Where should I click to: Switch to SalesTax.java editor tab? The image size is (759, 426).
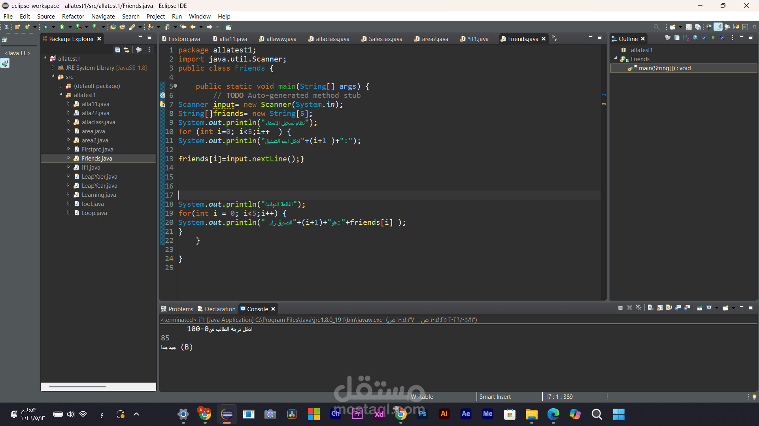(x=381, y=39)
